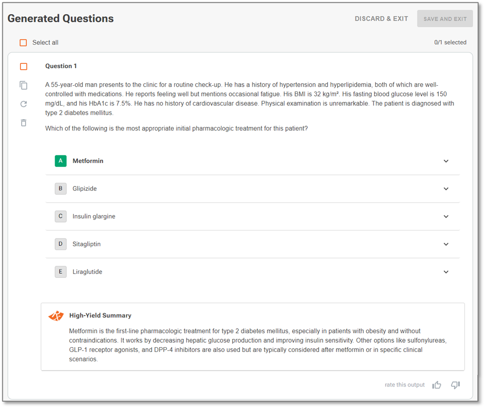Expand the Metformin answer explanation chevron
The height and width of the screenshot is (408, 485).
446,161
